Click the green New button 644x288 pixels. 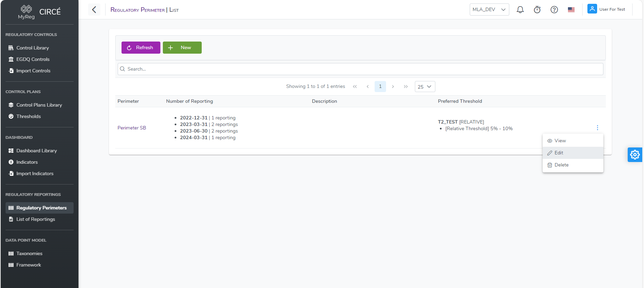(182, 48)
